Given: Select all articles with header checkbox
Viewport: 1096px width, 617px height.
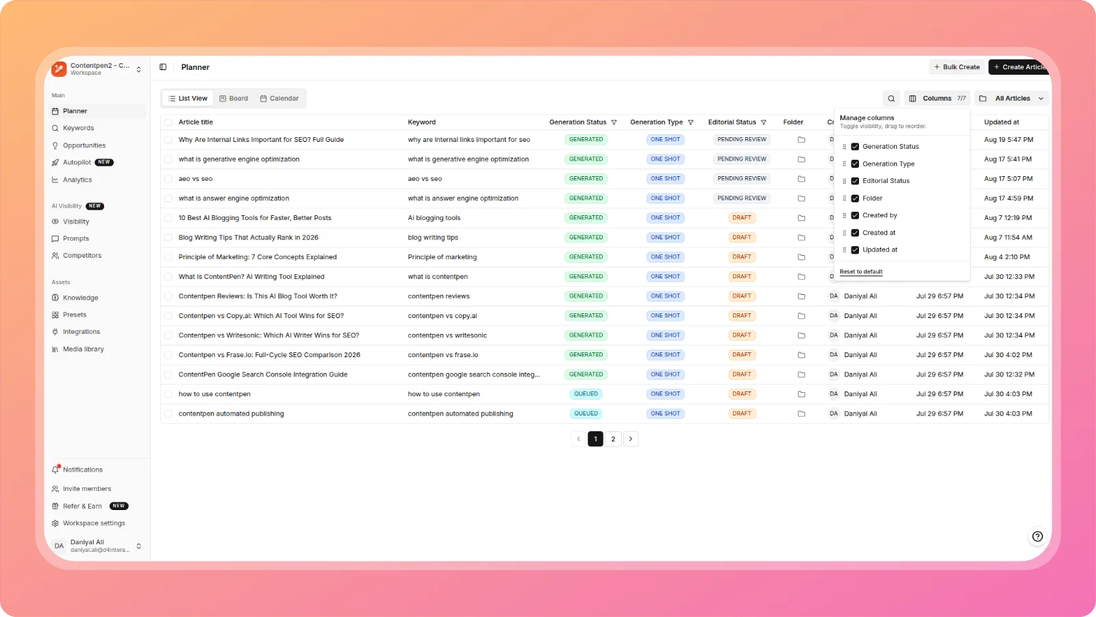Looking at the screenshot, I should click(x=169, y=123).
